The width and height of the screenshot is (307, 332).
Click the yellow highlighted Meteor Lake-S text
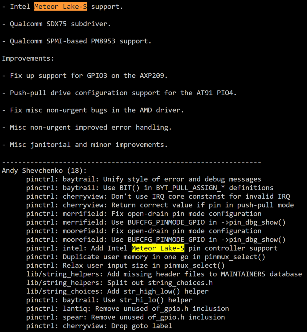[158, 248]
